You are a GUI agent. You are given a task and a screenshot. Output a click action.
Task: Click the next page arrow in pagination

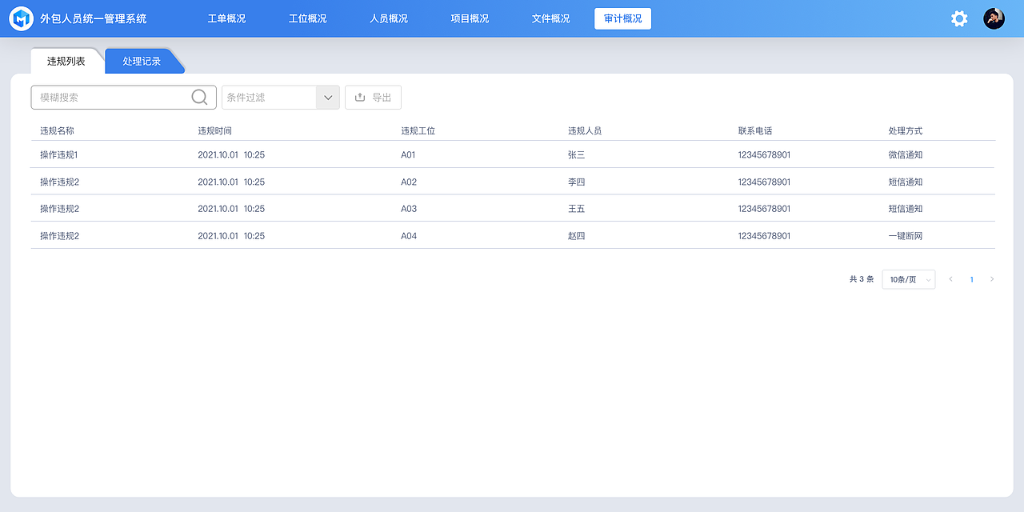[994, 279]
